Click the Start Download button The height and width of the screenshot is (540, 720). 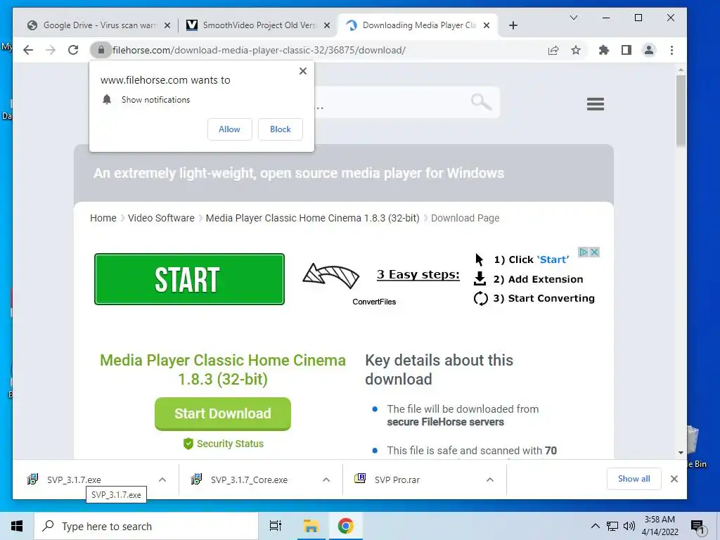point(223,413)
